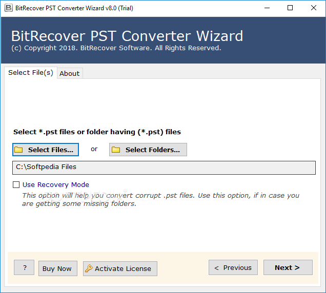Click the 'Use Recovery Mode' label text
The width and height of the screenshot is (326, 293).
pos(56,184)
